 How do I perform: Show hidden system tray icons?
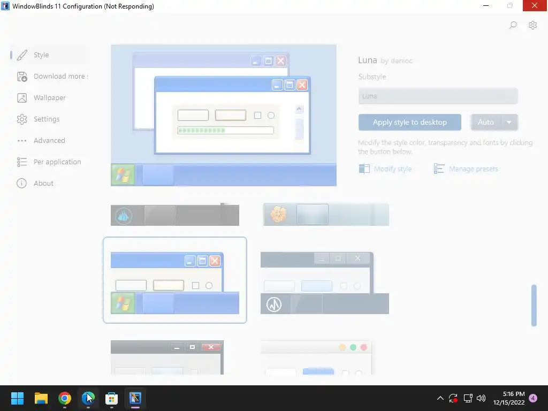[x=440, y=398]
